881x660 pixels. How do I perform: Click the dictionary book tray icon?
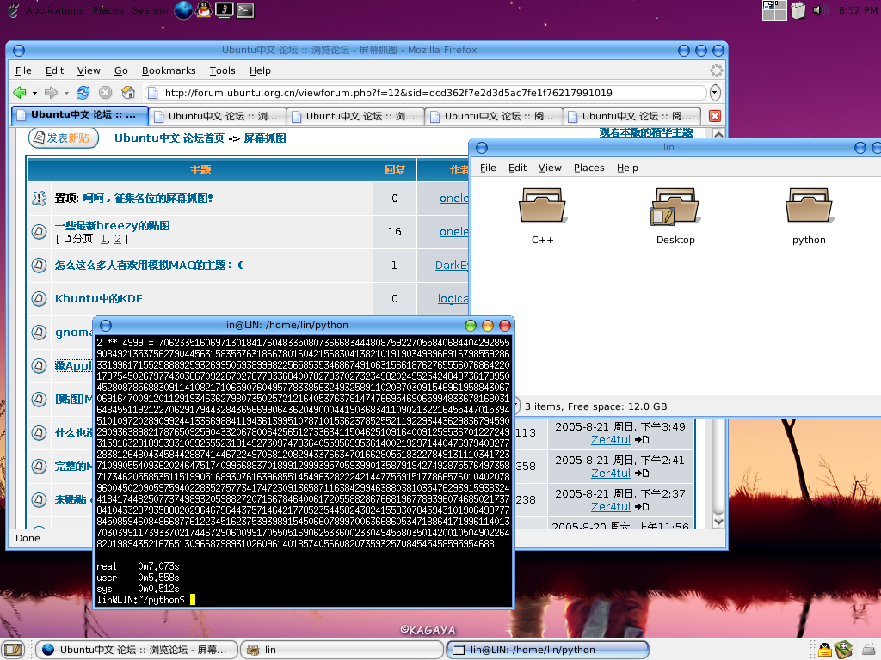(x=843, y=650)
